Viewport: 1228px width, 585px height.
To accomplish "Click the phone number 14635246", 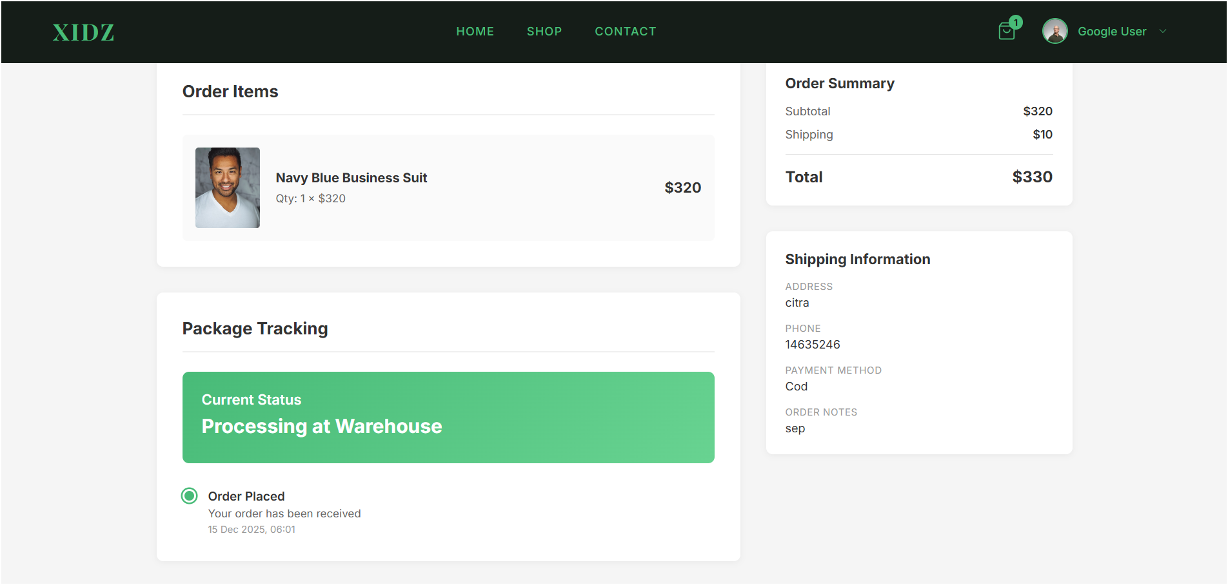I will click(812, 345).
